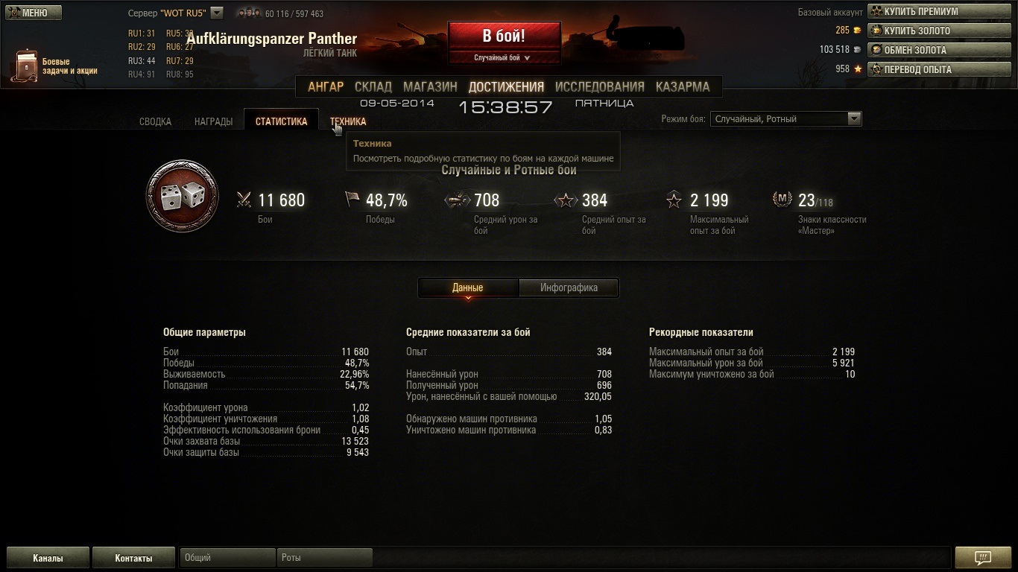
Task: Go to the Исследования menu section
Action: click(x=599, y=86)
